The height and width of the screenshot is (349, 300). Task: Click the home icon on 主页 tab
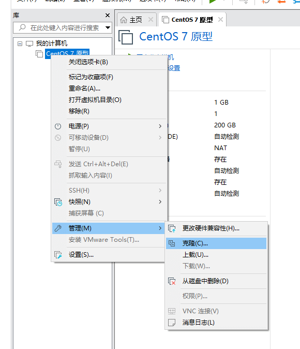pyautogui.click(x=124, y=20)
